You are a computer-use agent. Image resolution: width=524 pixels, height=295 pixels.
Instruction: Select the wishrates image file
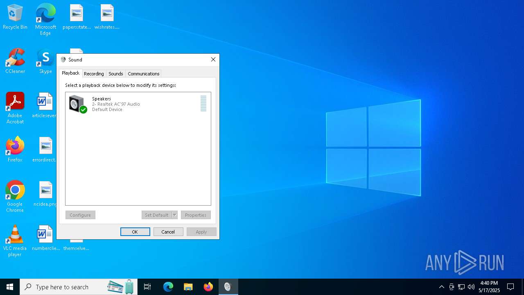107,17
